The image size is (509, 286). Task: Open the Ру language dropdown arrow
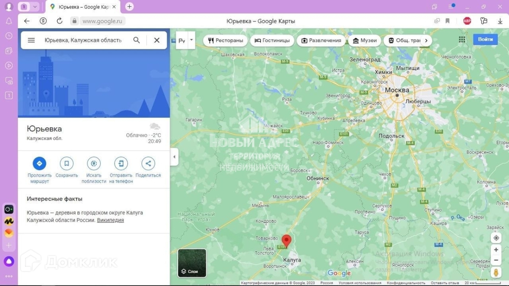click(191, 40)
